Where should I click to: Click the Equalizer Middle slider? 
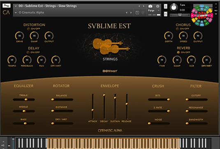pyautogui.click(x=24, y=111)
